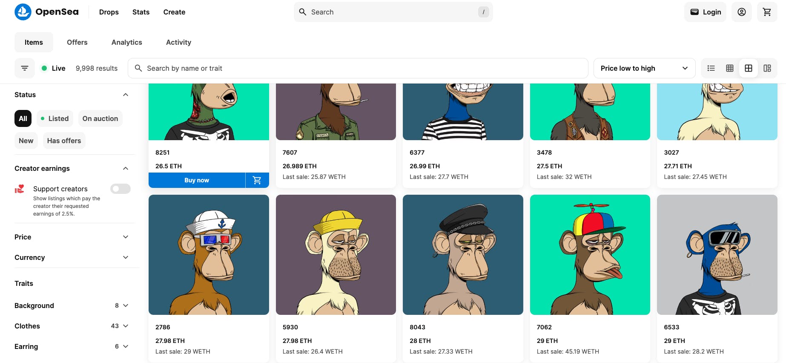Open NFT 7607 army jacket ape image
The height and width of the screenshot is (363, 786).
click(336, 112)
